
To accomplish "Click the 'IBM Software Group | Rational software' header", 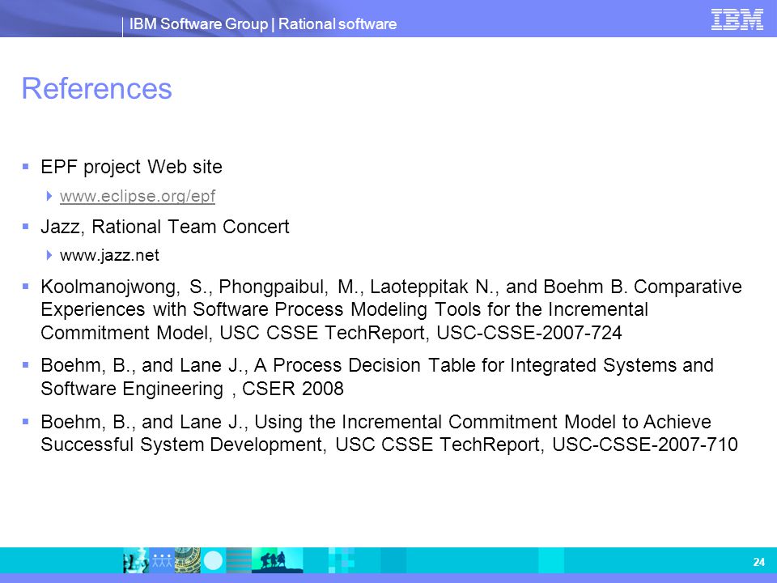I will (262, 23).
